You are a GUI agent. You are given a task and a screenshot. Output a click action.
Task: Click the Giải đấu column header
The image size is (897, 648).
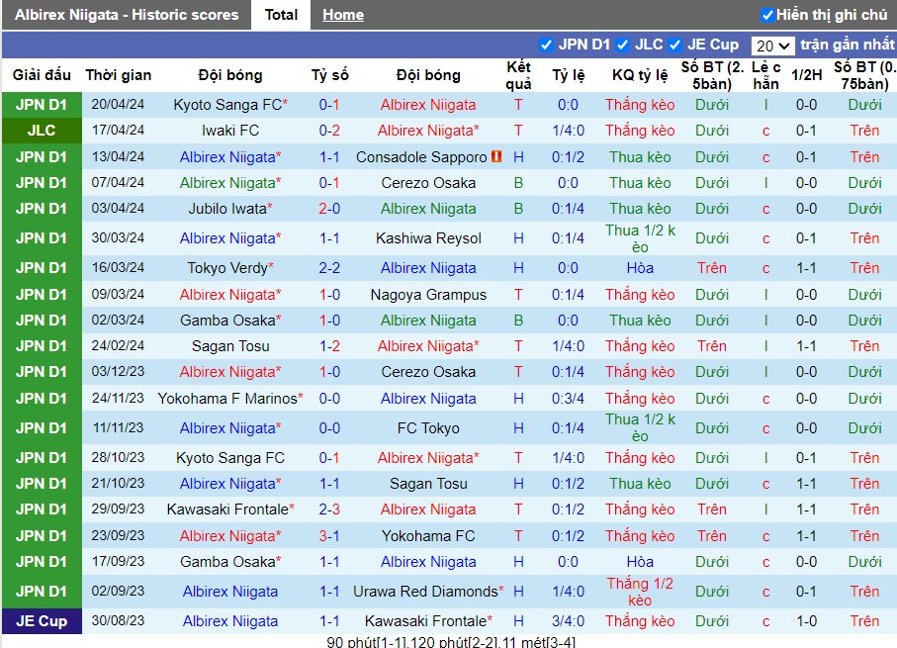coord(42,75)
